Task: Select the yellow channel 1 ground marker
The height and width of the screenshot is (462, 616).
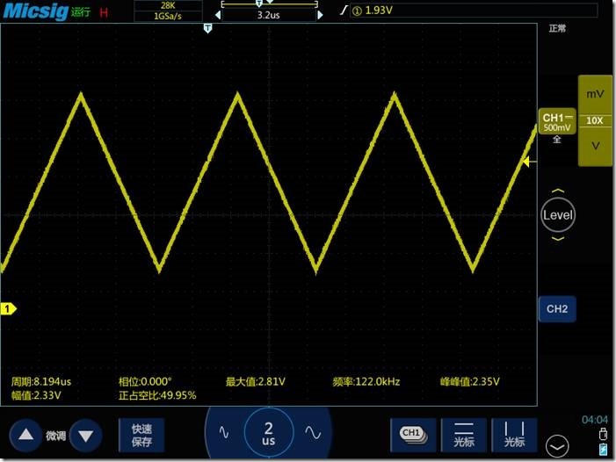Action: 8,309
